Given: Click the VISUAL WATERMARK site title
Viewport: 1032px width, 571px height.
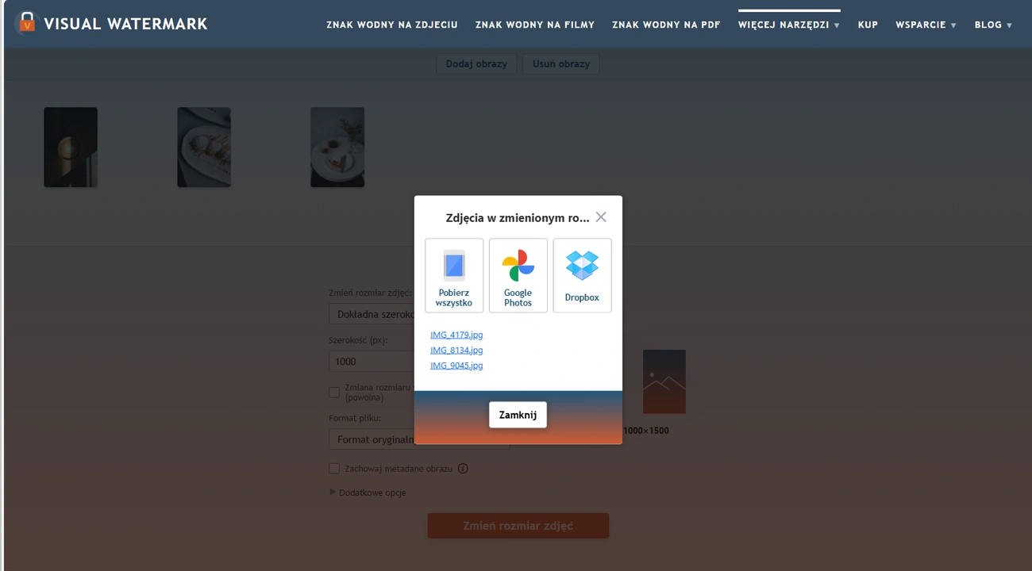Looking at the screenshot, I should click(x=125, y=24).
